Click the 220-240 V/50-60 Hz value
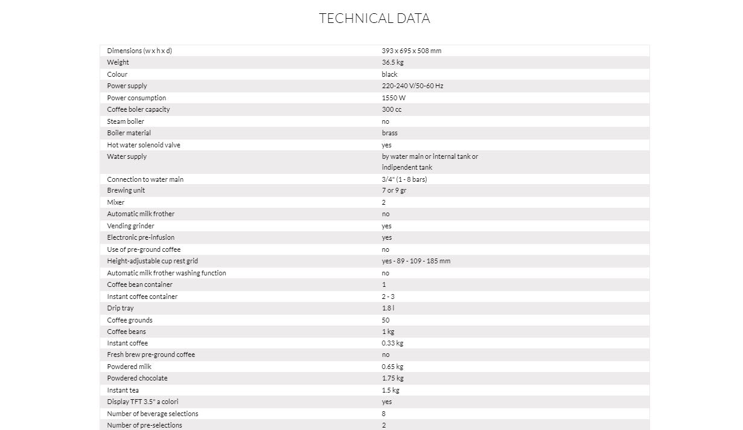 click(x=412, y=86)
